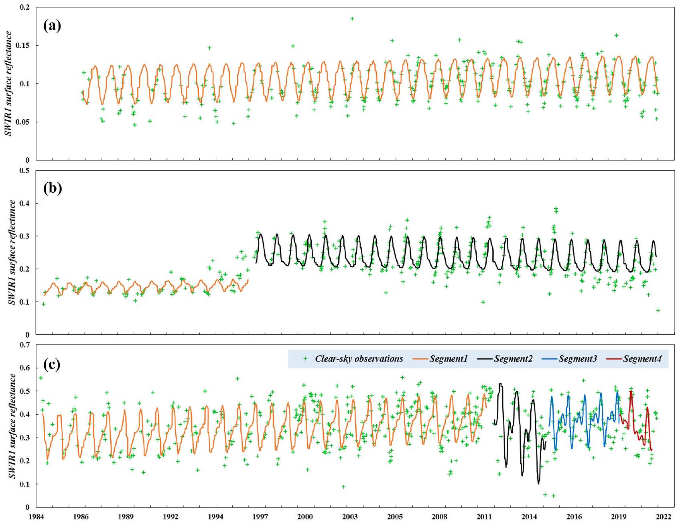Click the highest green outlier point in panel (a)
The height and width of the screenshot is (525, 680).
pos(352,19)
